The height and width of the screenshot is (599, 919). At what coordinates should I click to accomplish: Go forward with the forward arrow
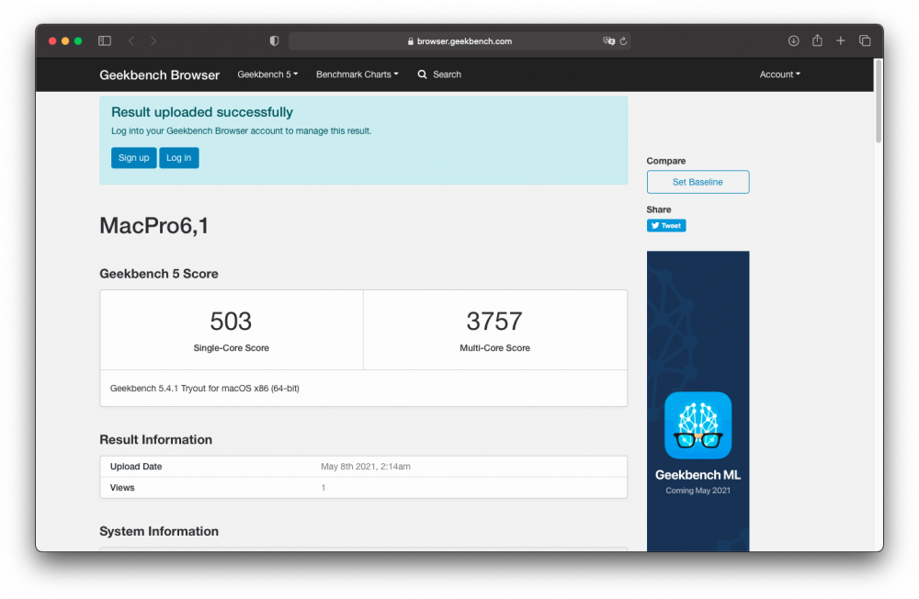pos(153,40)
